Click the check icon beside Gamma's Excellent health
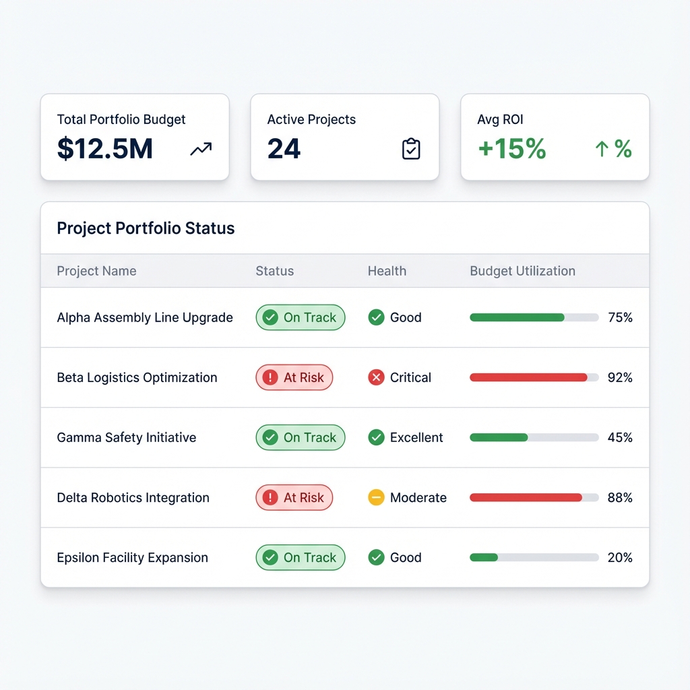Image resolution: width=690 pixels, height=690 pixels. coord(376,437)
